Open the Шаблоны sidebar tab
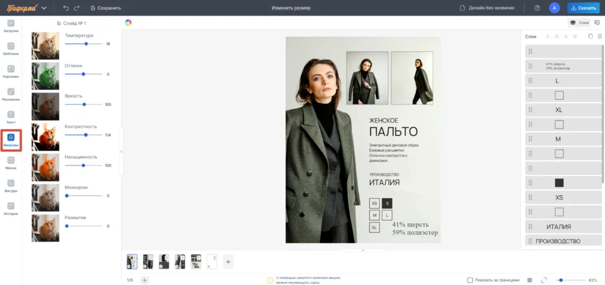The width and height of the screenshot is (605, 285). (x=11, y=49)
